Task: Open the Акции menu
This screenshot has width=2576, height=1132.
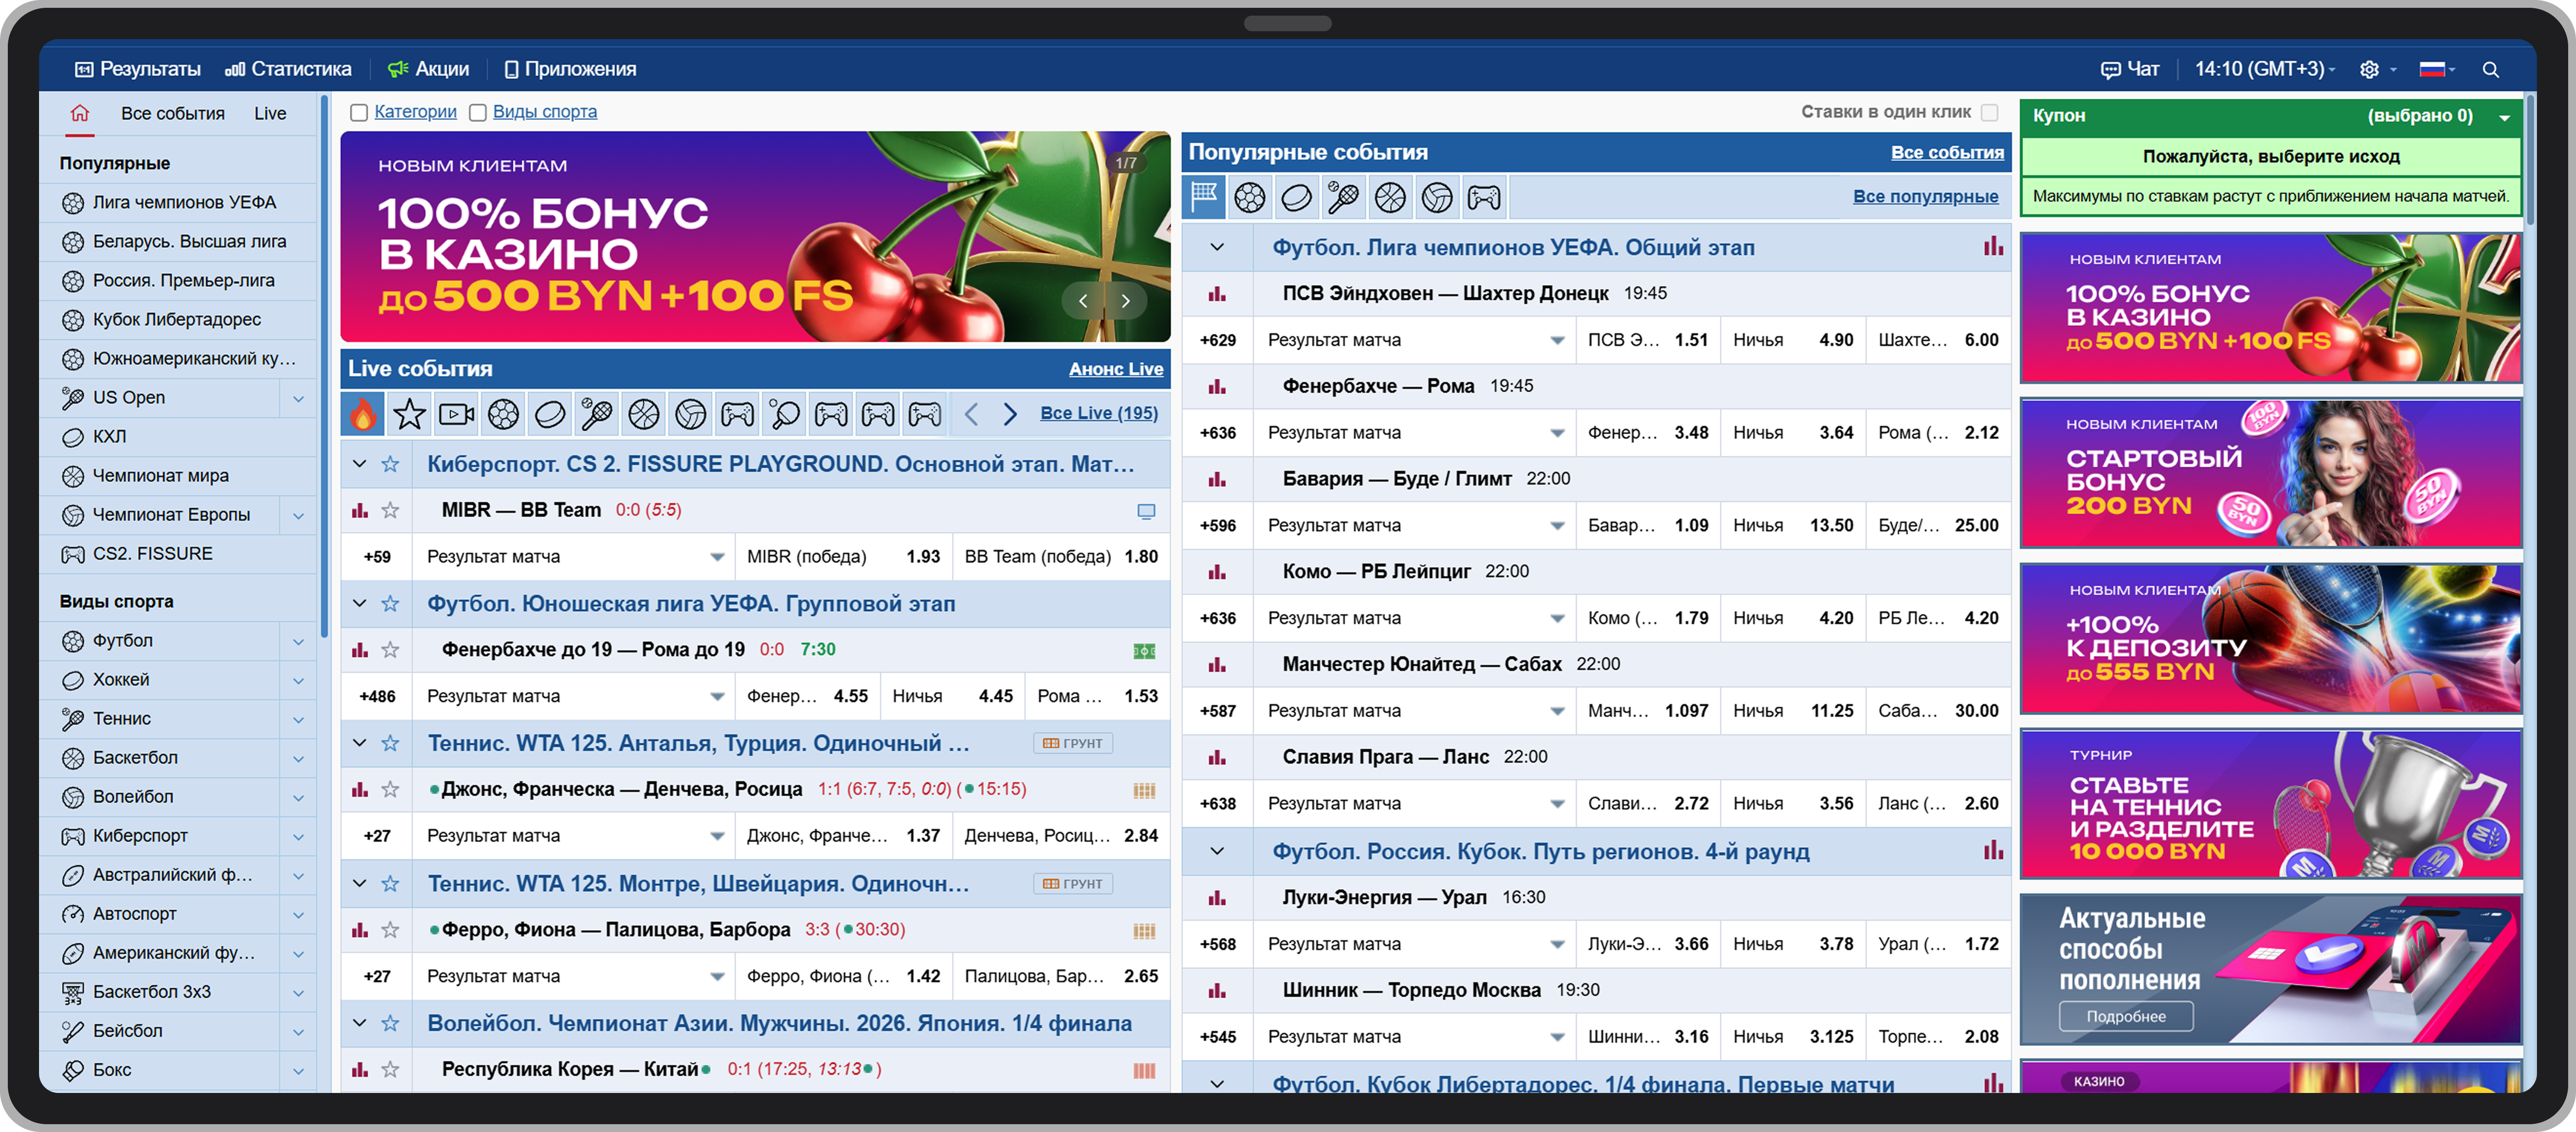Action: (428, 69)
